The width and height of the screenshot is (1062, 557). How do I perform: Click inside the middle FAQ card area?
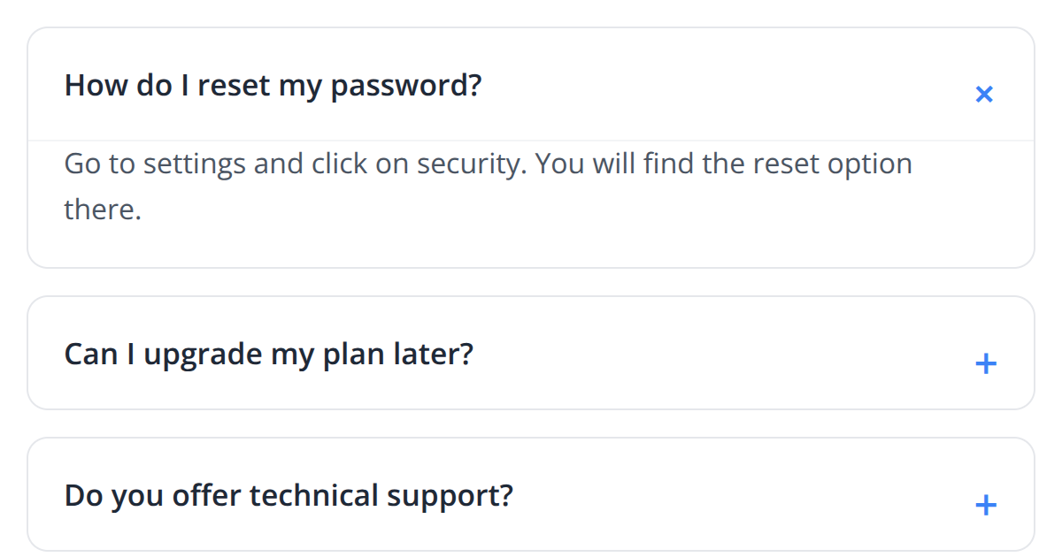[x=531, y=353]
